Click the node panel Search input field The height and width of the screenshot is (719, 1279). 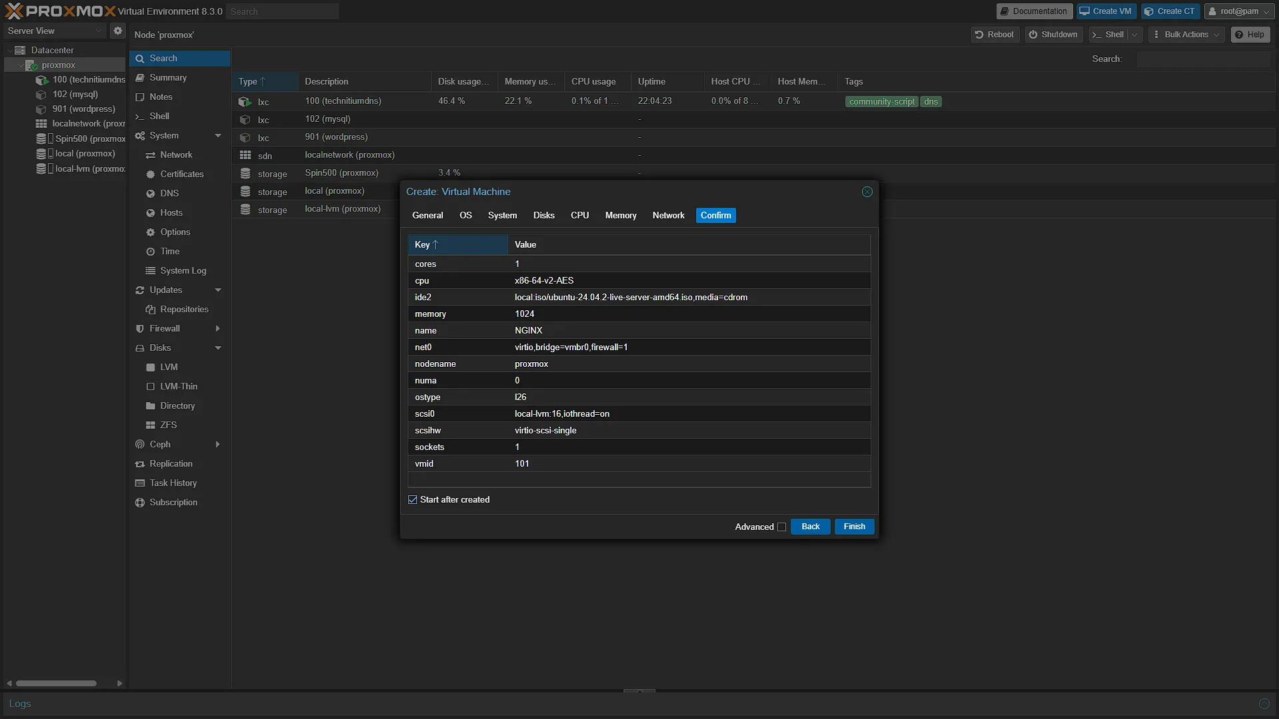(1203, 59)
